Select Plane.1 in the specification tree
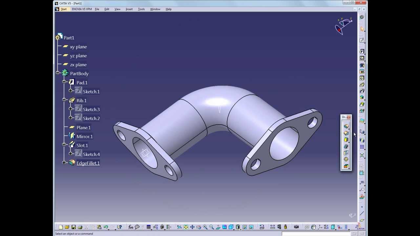420x236 pixels. (x=84, y=128)
